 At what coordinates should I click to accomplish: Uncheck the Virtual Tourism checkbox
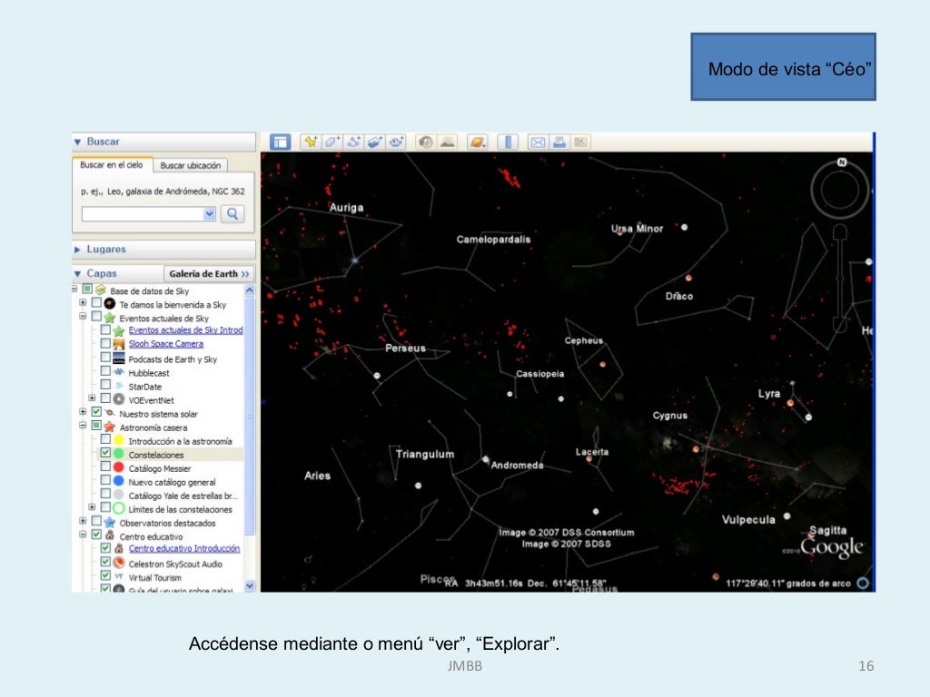105,576
